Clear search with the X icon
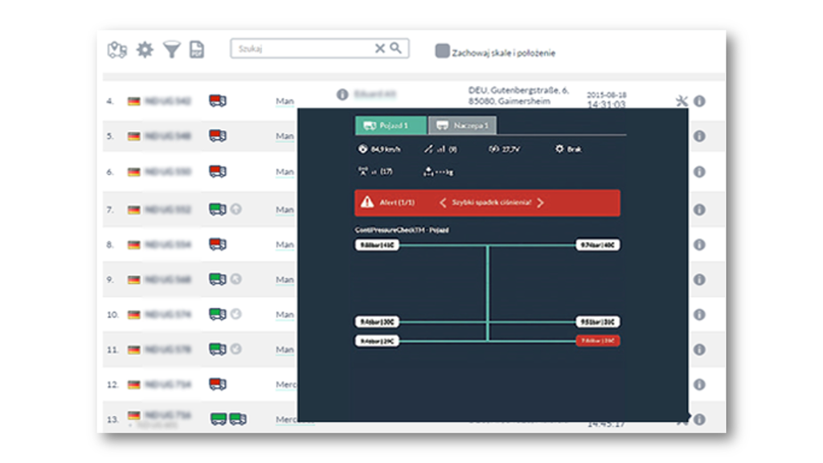Screen dimensions: 823x463 click(x=379, y=48)
